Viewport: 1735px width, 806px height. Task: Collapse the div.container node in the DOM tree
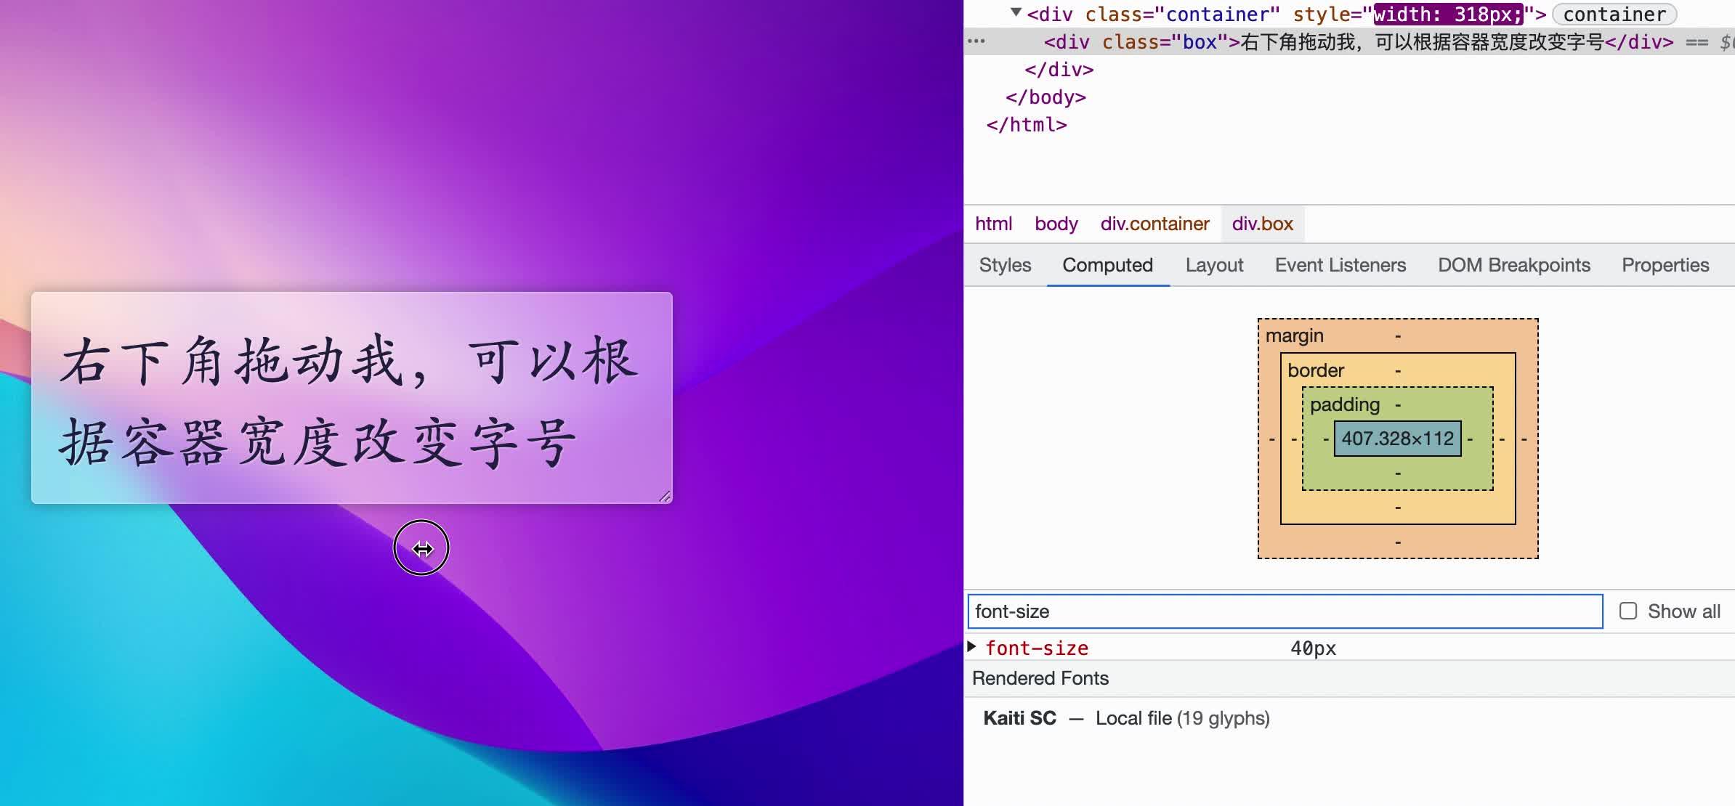pyautogui.click(x=1015, y=14)
